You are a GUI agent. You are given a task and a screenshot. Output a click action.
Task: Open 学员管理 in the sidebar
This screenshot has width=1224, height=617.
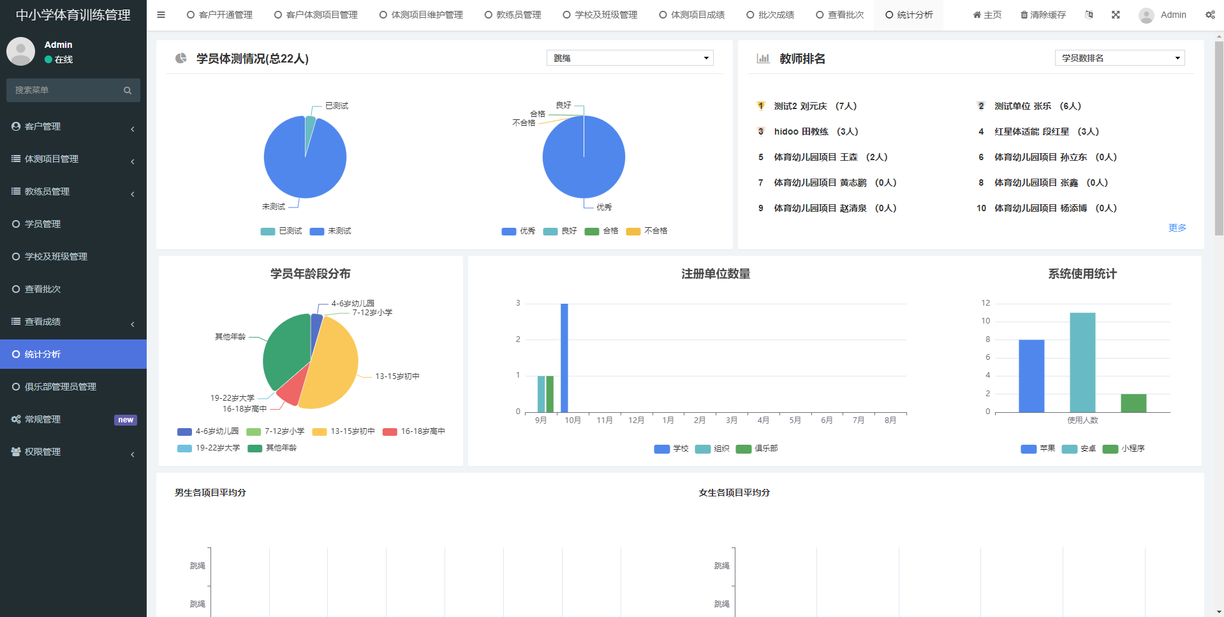pyautogui.click(x=43, y=224)
